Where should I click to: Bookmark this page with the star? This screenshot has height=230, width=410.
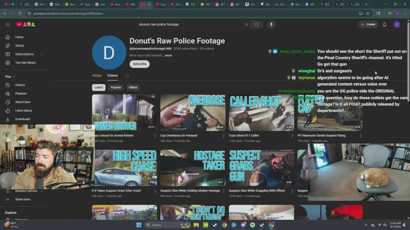tap(368, 13)
